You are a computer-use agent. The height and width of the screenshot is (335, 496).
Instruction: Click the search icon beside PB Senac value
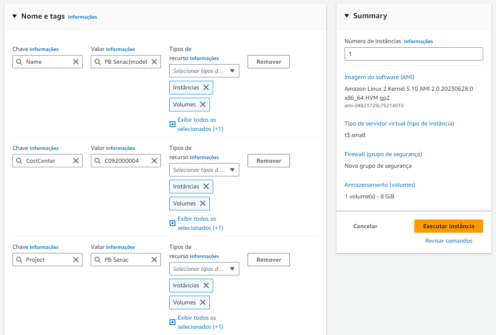[x=97, y=260]
